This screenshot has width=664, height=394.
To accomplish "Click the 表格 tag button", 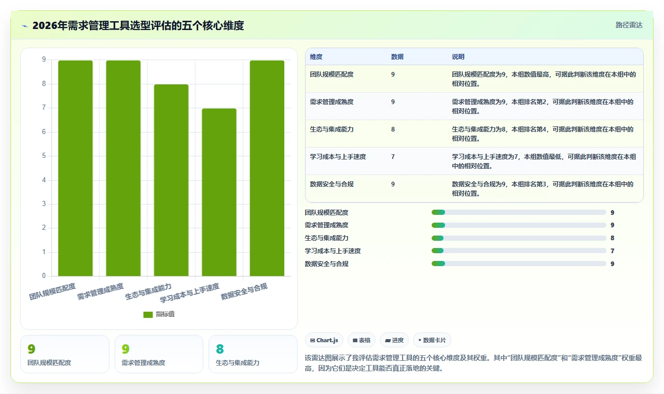I will (362, 340).
